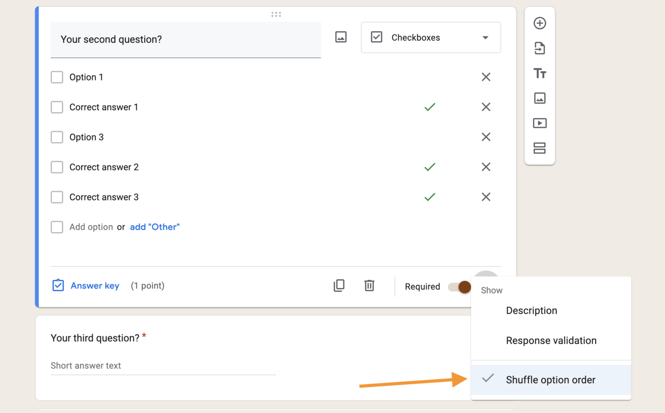Click add "Other" link

click(155, 227)
